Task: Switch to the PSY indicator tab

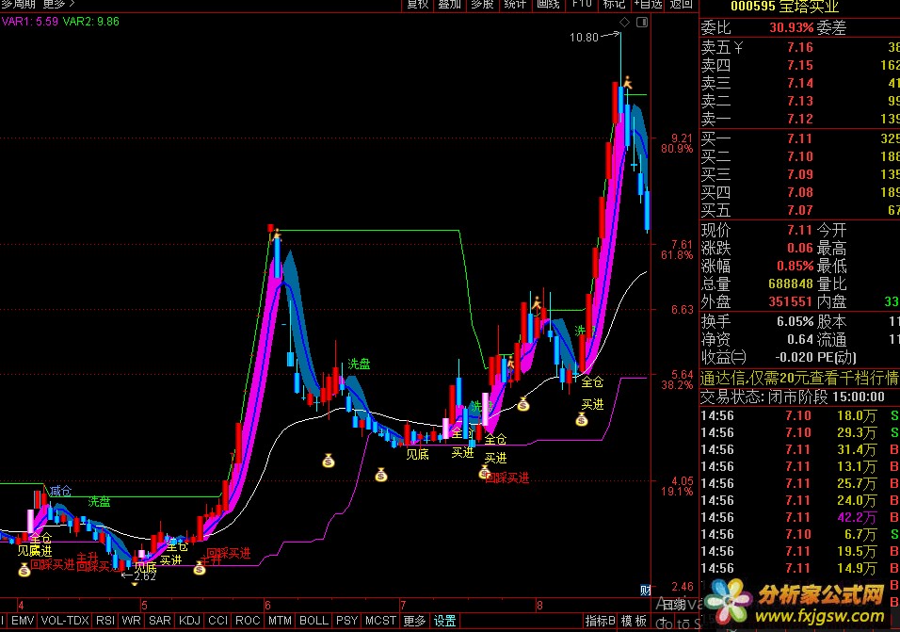Action: [x=346, y=621]
